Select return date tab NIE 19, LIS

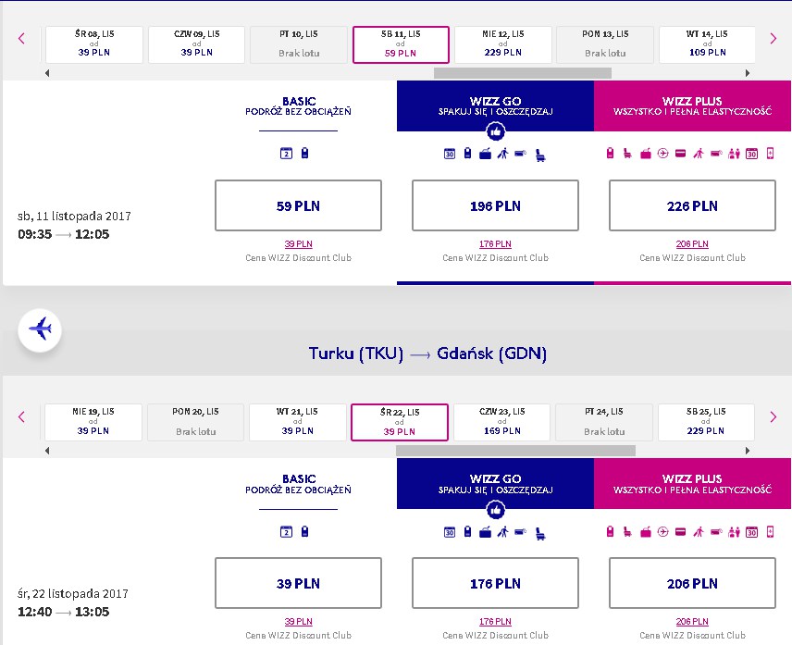click(x=93, y=422)
